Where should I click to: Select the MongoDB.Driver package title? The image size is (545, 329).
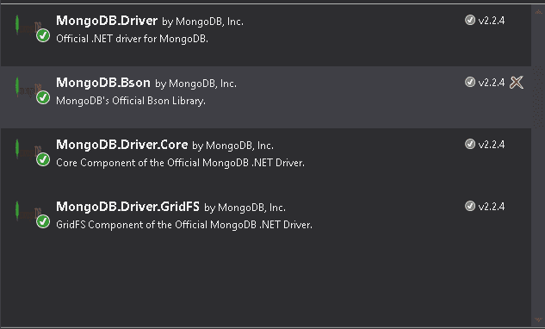107,21
